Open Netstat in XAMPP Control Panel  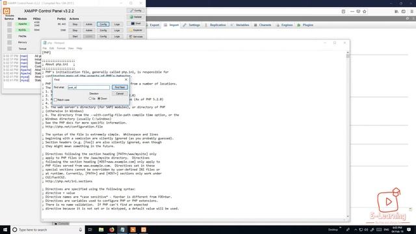click(x=136, y=17)
